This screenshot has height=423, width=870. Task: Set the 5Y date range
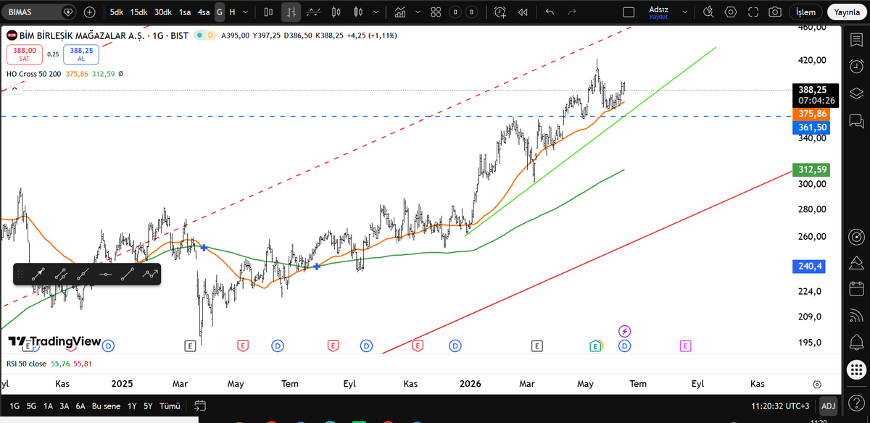[148, 406]
